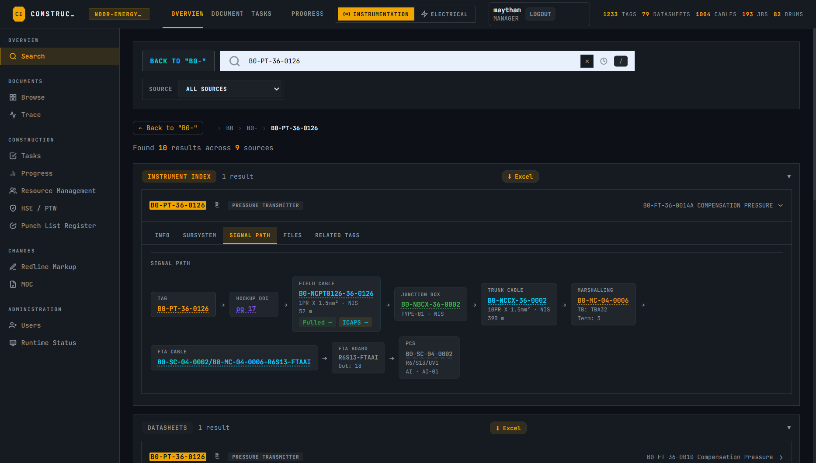The height and width of the screenshot is (463, 816).
Task: Collapse the Datasheets section arrow
Action: 789,428
